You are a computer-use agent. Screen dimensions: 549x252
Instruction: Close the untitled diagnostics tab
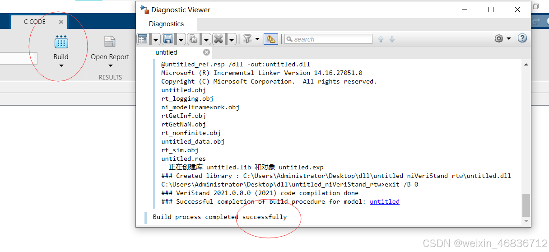tap(206, 52)
